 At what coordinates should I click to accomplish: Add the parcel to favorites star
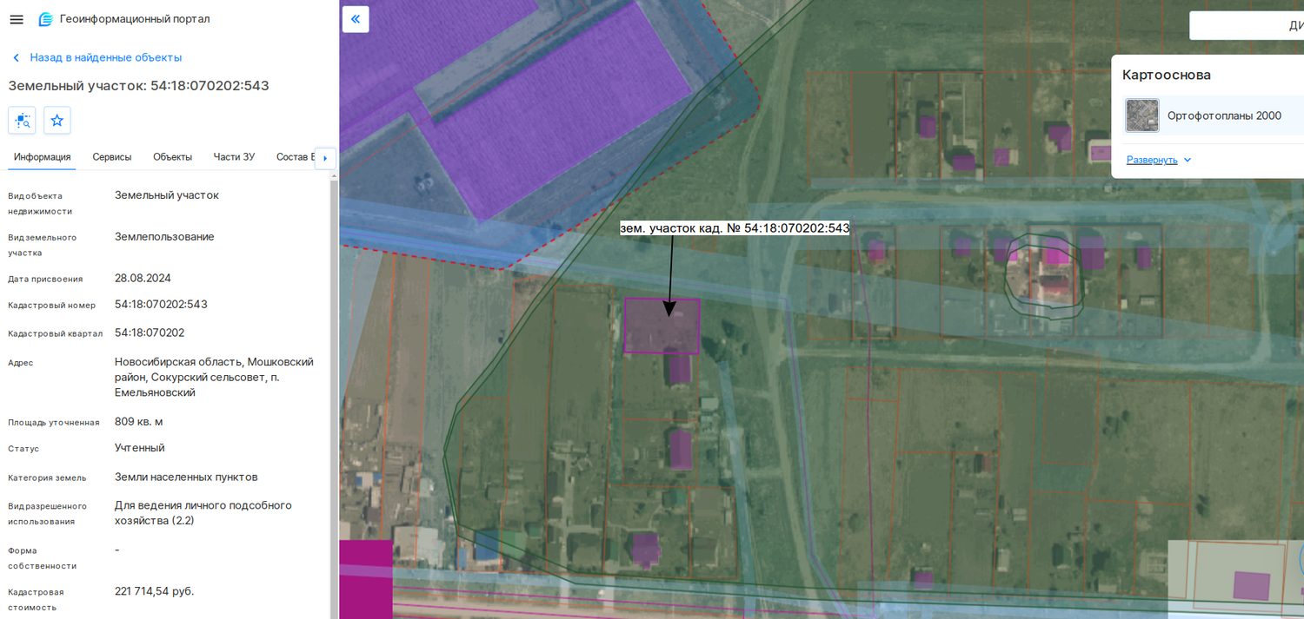click(x=57, y=121)
